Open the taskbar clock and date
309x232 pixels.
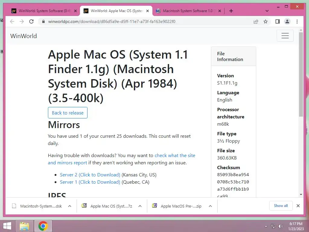point(296,226)
